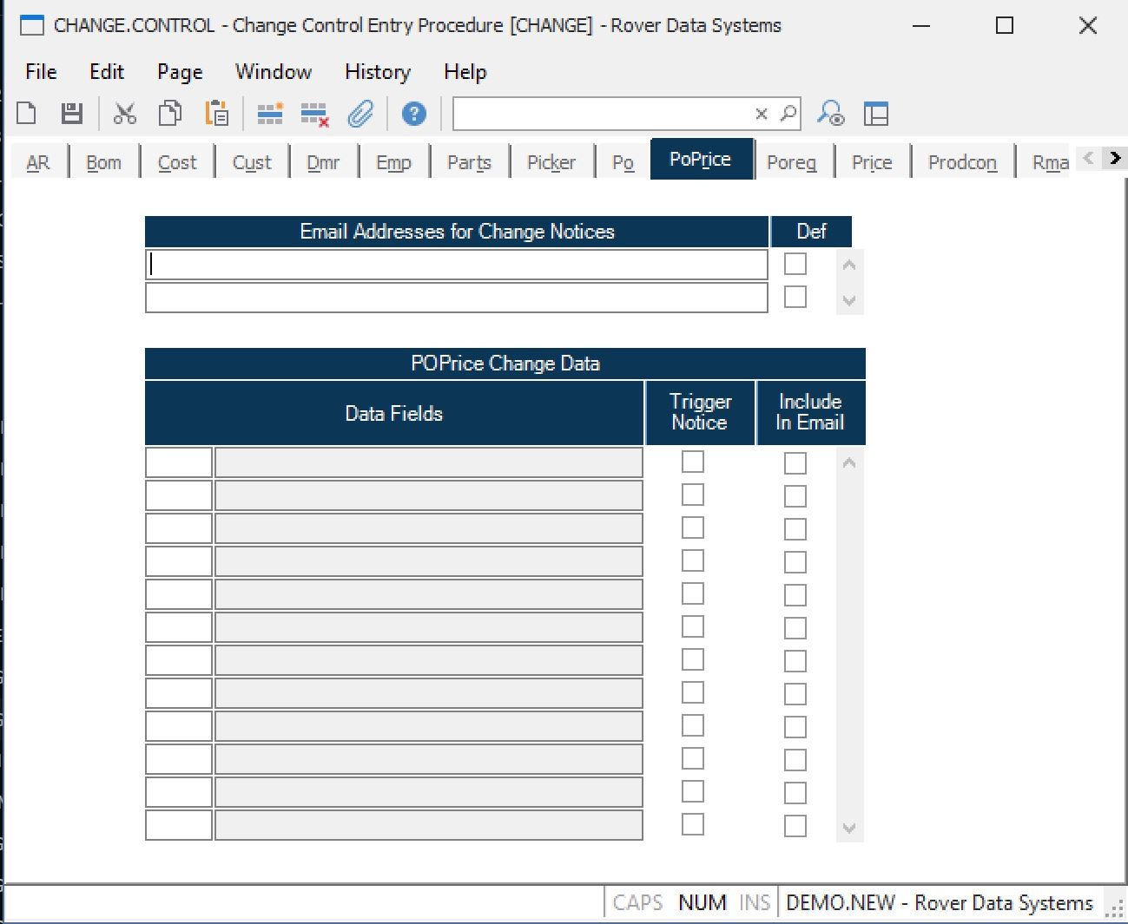This screenshot has height=924, width=1128.
Task: Click the Save diskette icon
Action: (x=71, y=114)
